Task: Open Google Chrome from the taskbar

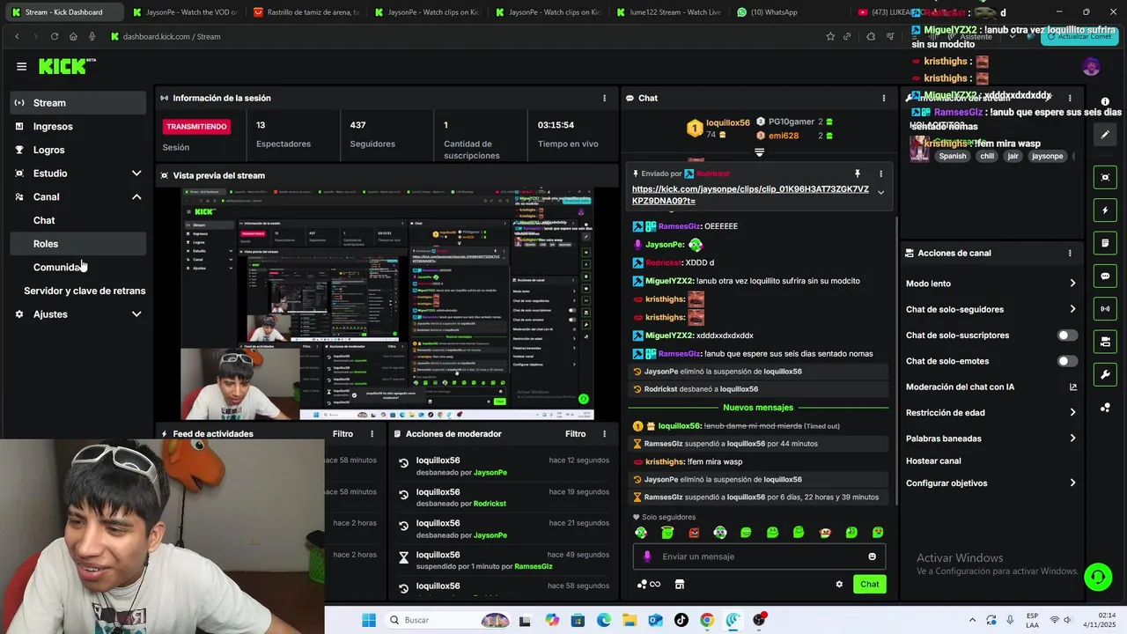Action: (x=707, y=620)
